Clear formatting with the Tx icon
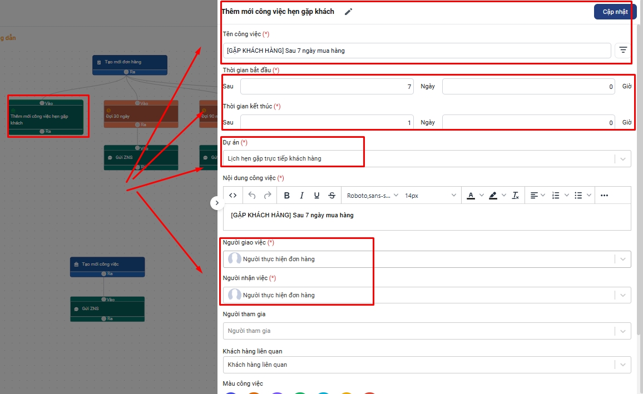Image resolution: width=643 pixels, height=394 pixels. point(515,195)
